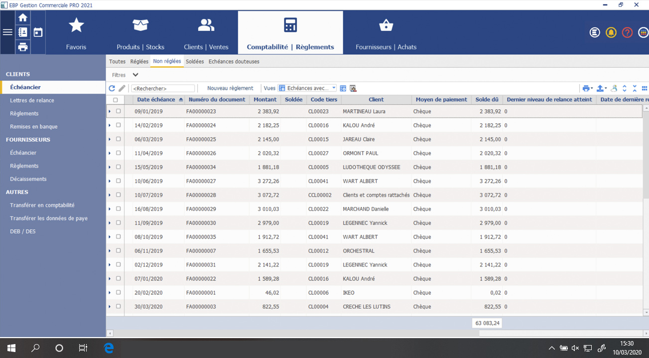Select the Réglées filter tab
The image size is (649, 358).
pos(139,62)
